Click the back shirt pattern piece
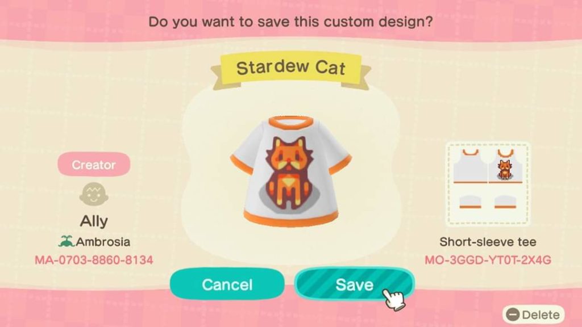The height and width of the screenshot is (327, 582). 470,166
